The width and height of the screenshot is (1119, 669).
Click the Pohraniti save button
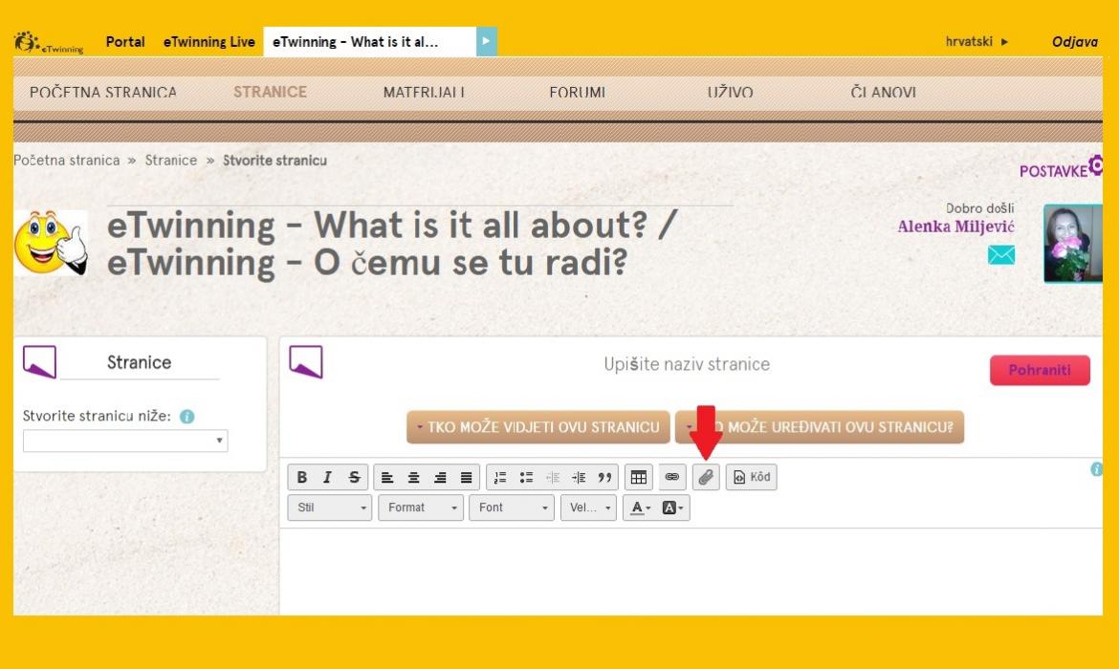click(x=1040, y=370)
